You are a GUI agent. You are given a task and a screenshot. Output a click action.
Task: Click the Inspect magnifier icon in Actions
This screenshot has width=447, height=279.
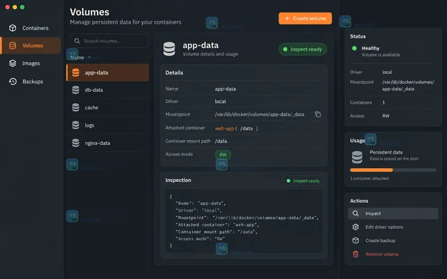coord(356,213)
